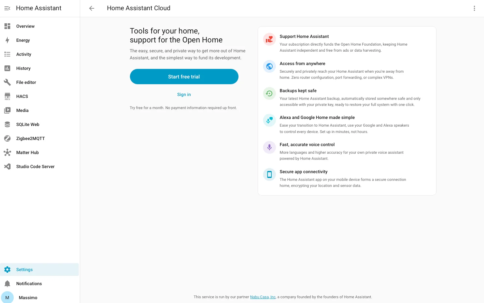Viewport: 484px width, 303px height.
Task: Click the Media play icon
Action: [x=7, y=110]
